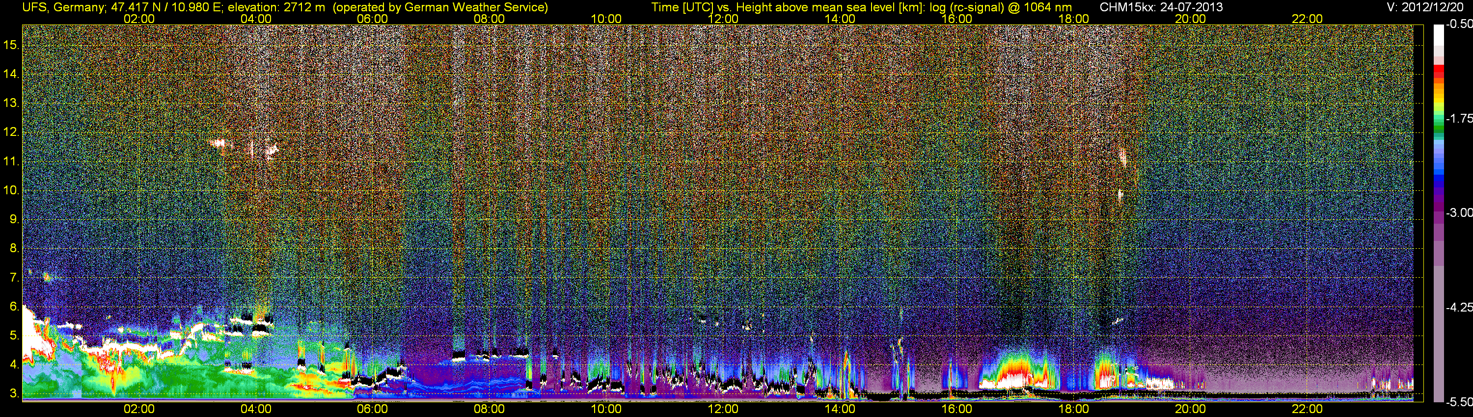Click the -3.00 value on the color scale
Image resolution: width=1473 pixels, height=417 pixels.
pos(1459,212)
